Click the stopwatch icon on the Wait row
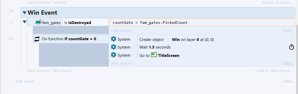 291,47
